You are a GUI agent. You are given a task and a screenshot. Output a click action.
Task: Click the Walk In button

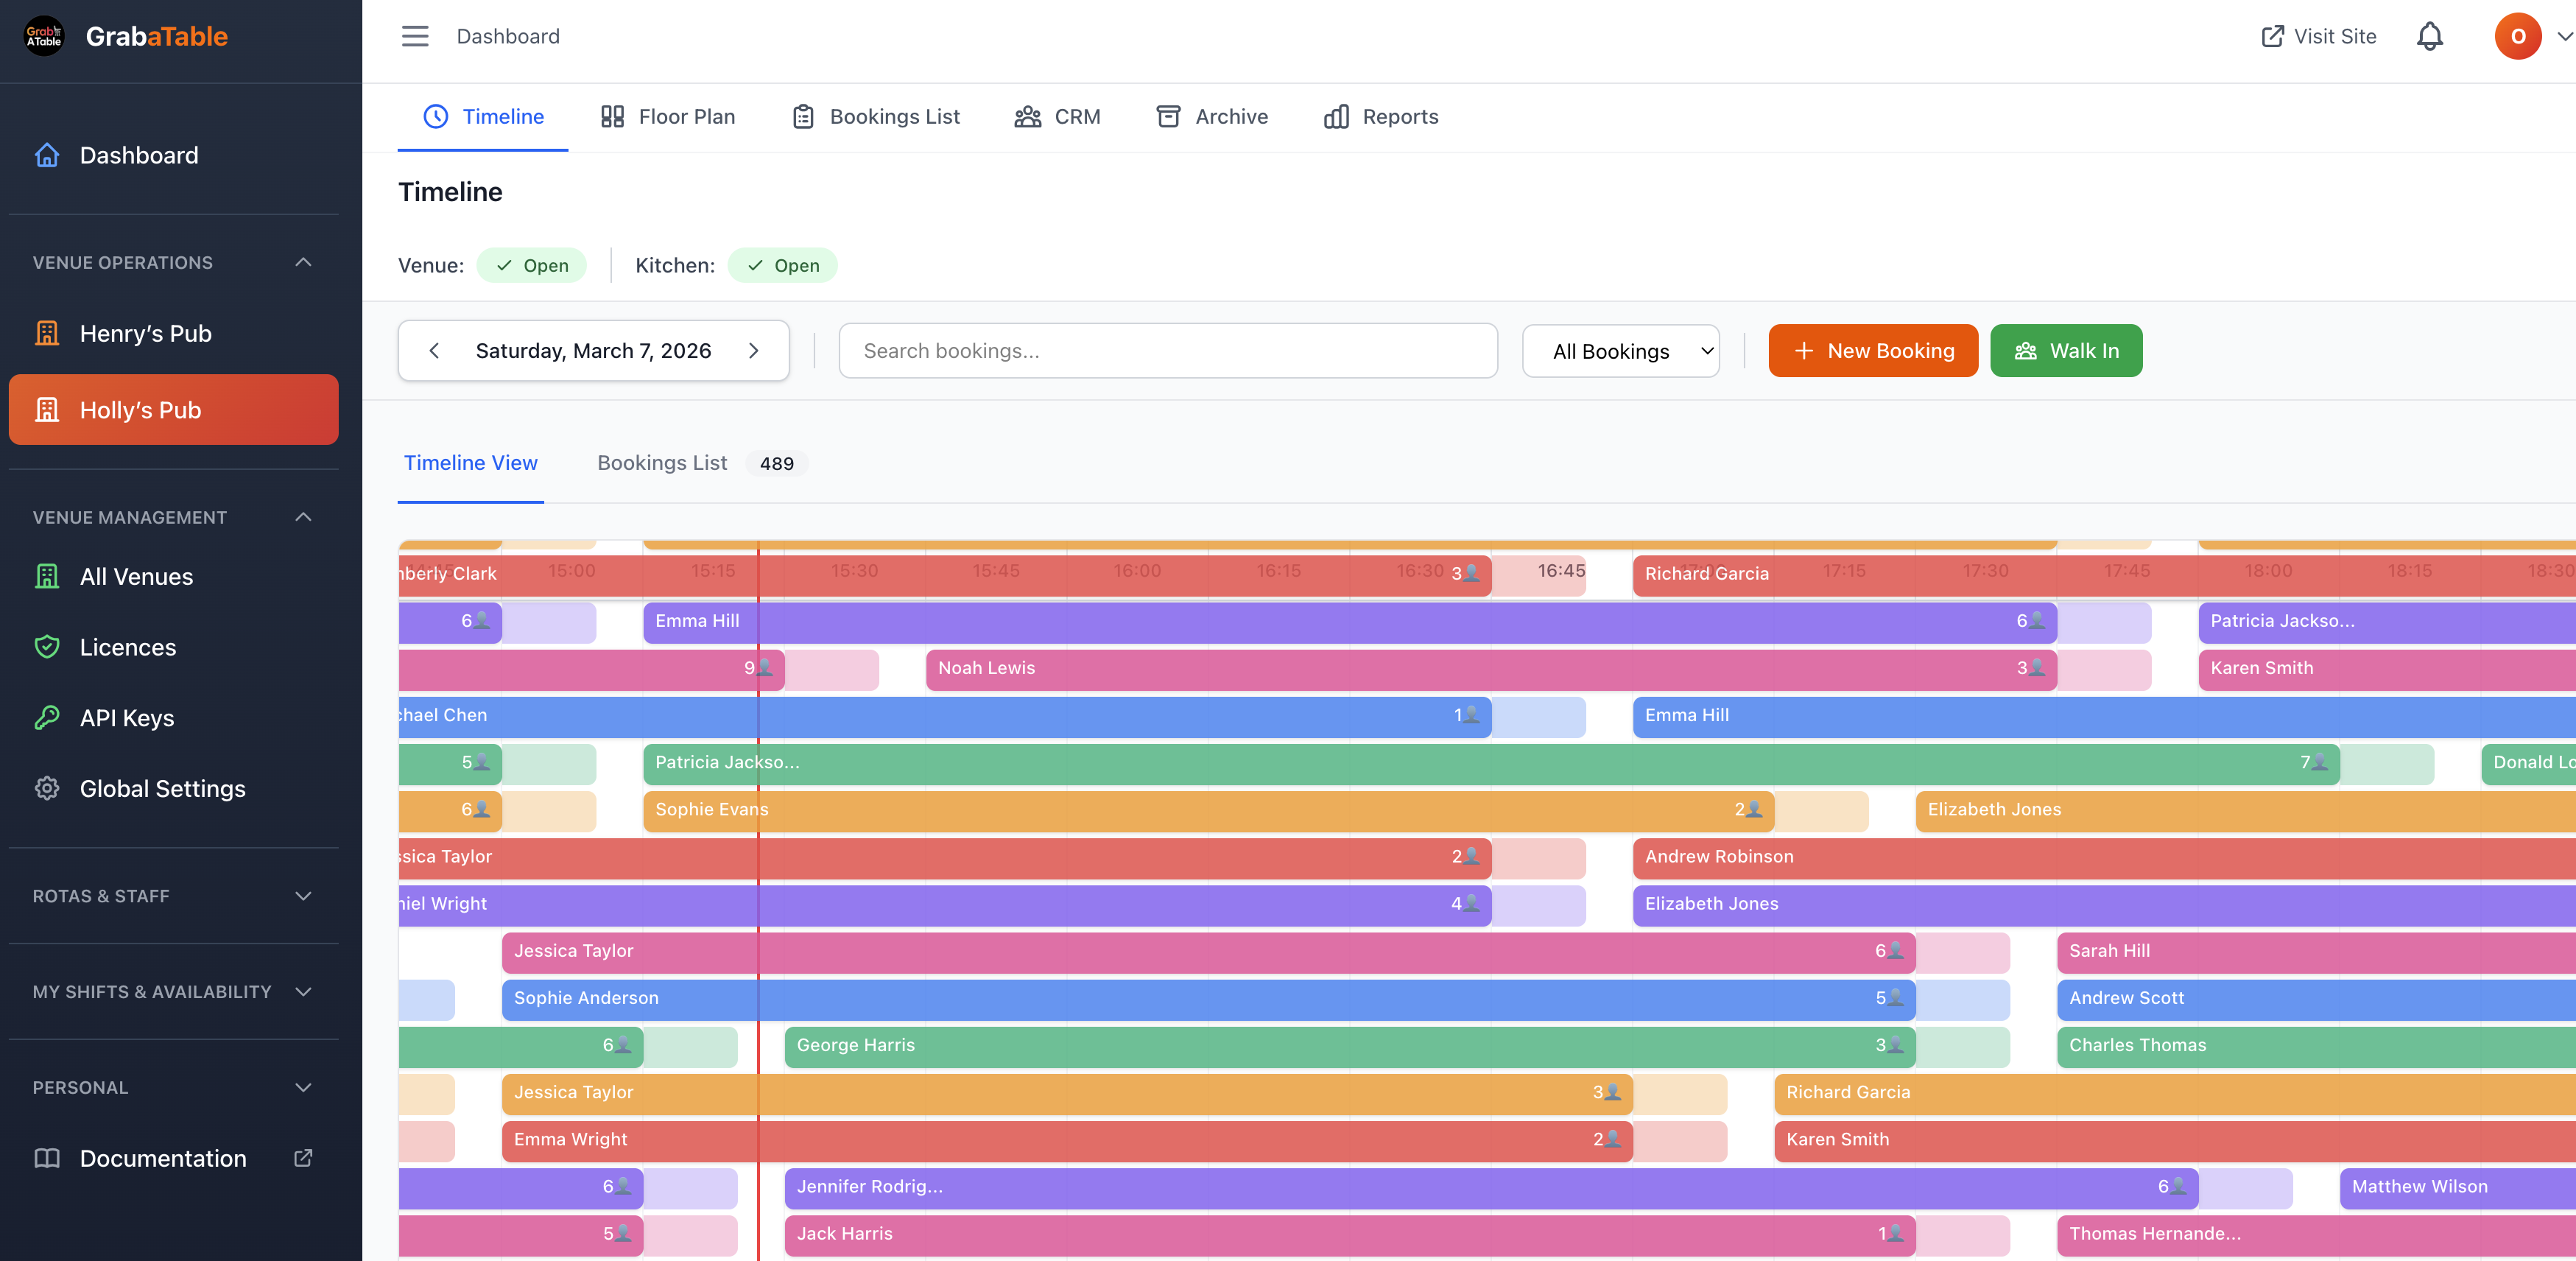pyautogui.click(x=2066, y=350)
